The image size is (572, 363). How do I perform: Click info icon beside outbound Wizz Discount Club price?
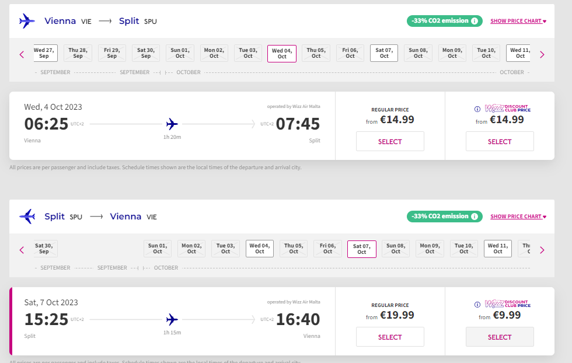[477, 109]
